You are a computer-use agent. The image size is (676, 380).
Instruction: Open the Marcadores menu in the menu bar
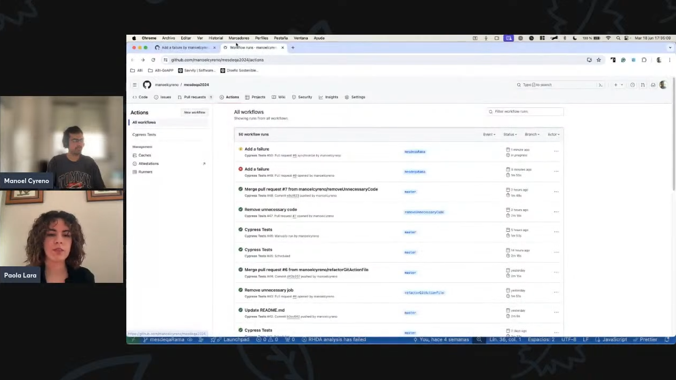[x=239, y=38]
